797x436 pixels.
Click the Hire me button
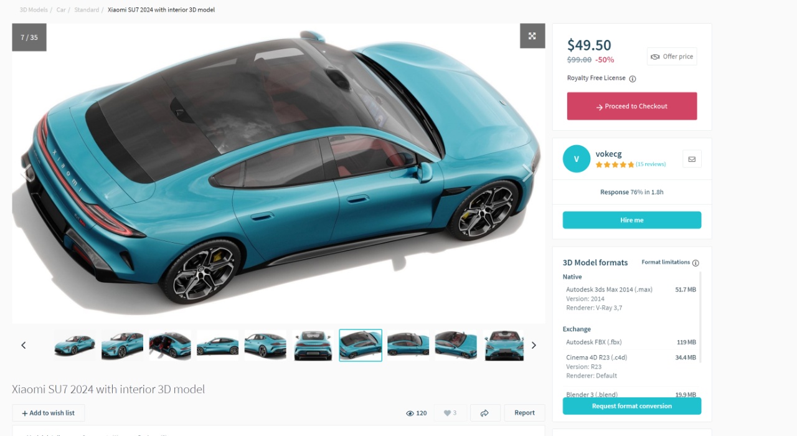pos(632,220)
